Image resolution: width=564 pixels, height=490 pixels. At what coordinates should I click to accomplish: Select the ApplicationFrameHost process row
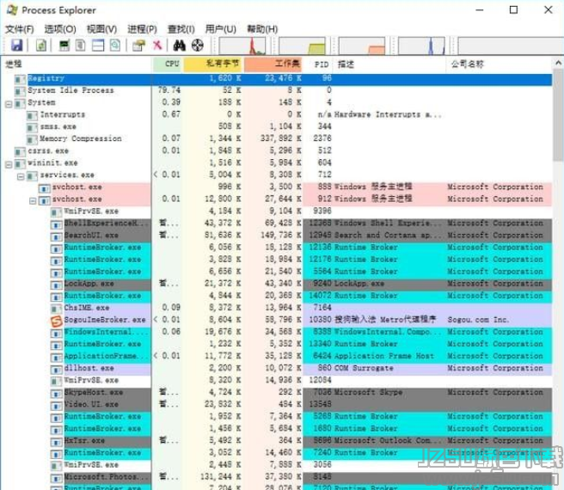(302, 356)
